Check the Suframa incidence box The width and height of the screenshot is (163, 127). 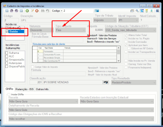pos(7,53)
